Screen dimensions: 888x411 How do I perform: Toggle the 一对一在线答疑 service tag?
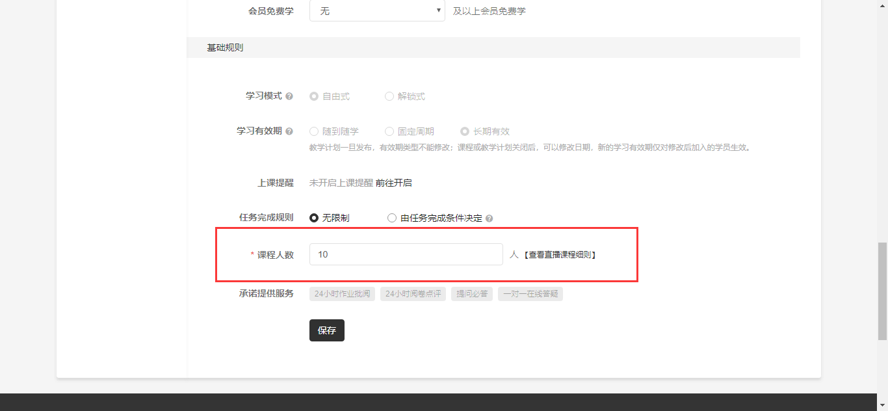coord(530,294)
